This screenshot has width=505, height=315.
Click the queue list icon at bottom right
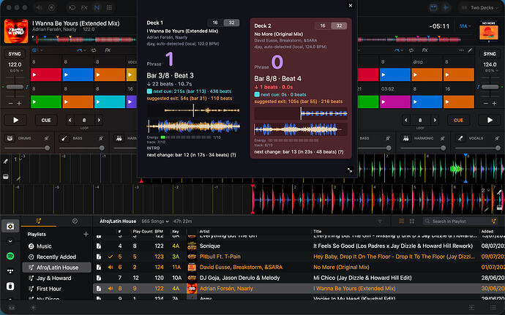493,307
